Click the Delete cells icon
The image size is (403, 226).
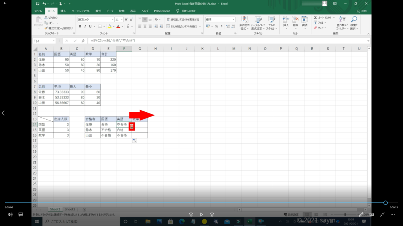[295, 21]
